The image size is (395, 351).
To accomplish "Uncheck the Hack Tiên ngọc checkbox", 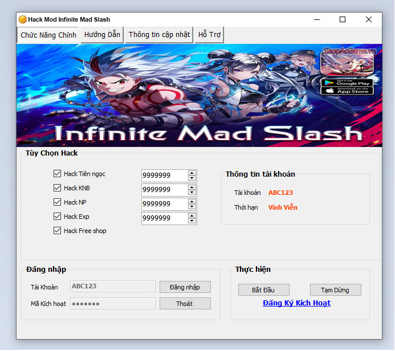I will tap(57, 173).
